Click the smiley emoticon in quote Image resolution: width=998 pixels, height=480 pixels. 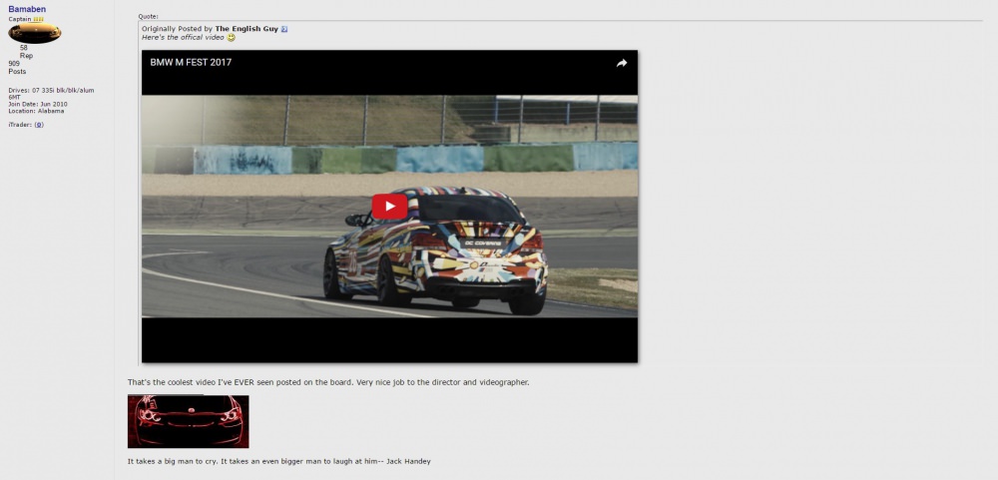232,38
